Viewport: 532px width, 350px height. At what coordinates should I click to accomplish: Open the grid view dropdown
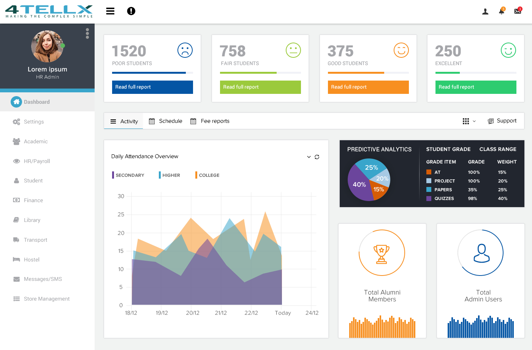[x=469, y=121]
